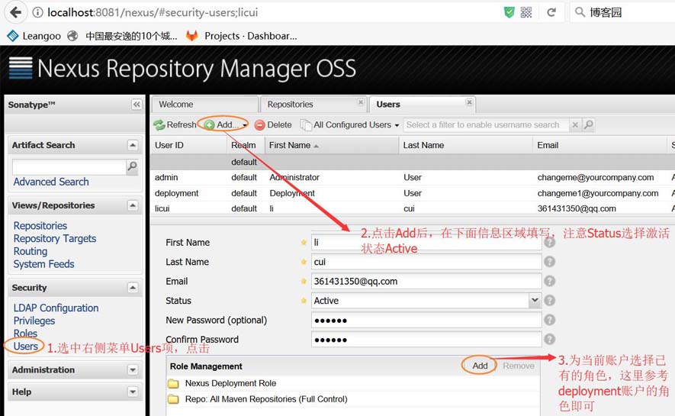Refresh the users list

[175, 125]
